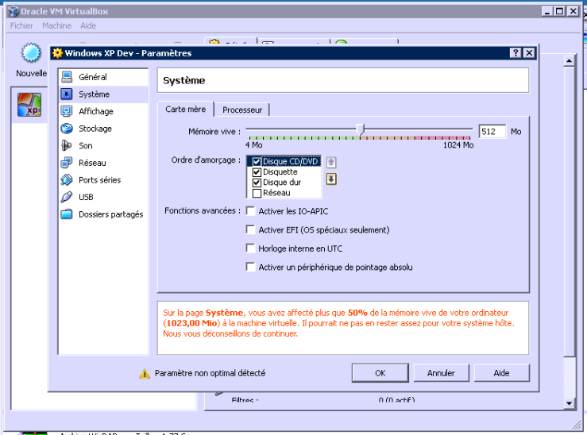Click the memory value field showing 512

(x=492, y=132)
